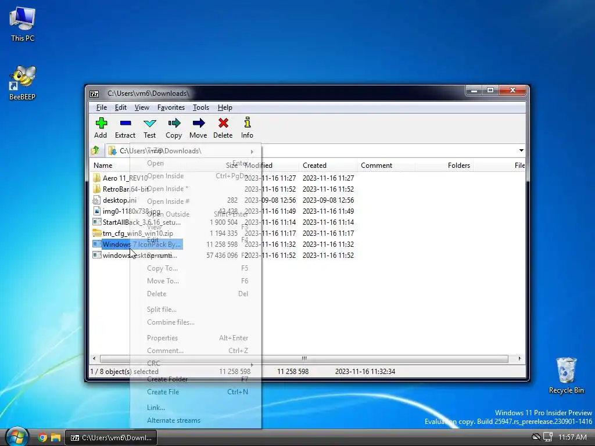Click the Created date 2023-09-08 12:56

tap(328, 200)
